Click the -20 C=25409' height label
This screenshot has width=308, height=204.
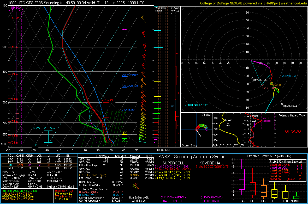130,86
